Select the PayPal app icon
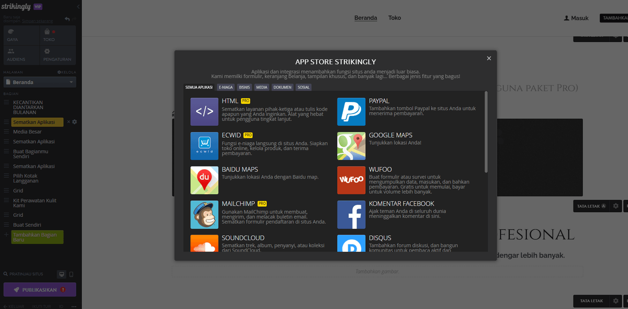Screen dimensions: 628x309 click(351, 112)
